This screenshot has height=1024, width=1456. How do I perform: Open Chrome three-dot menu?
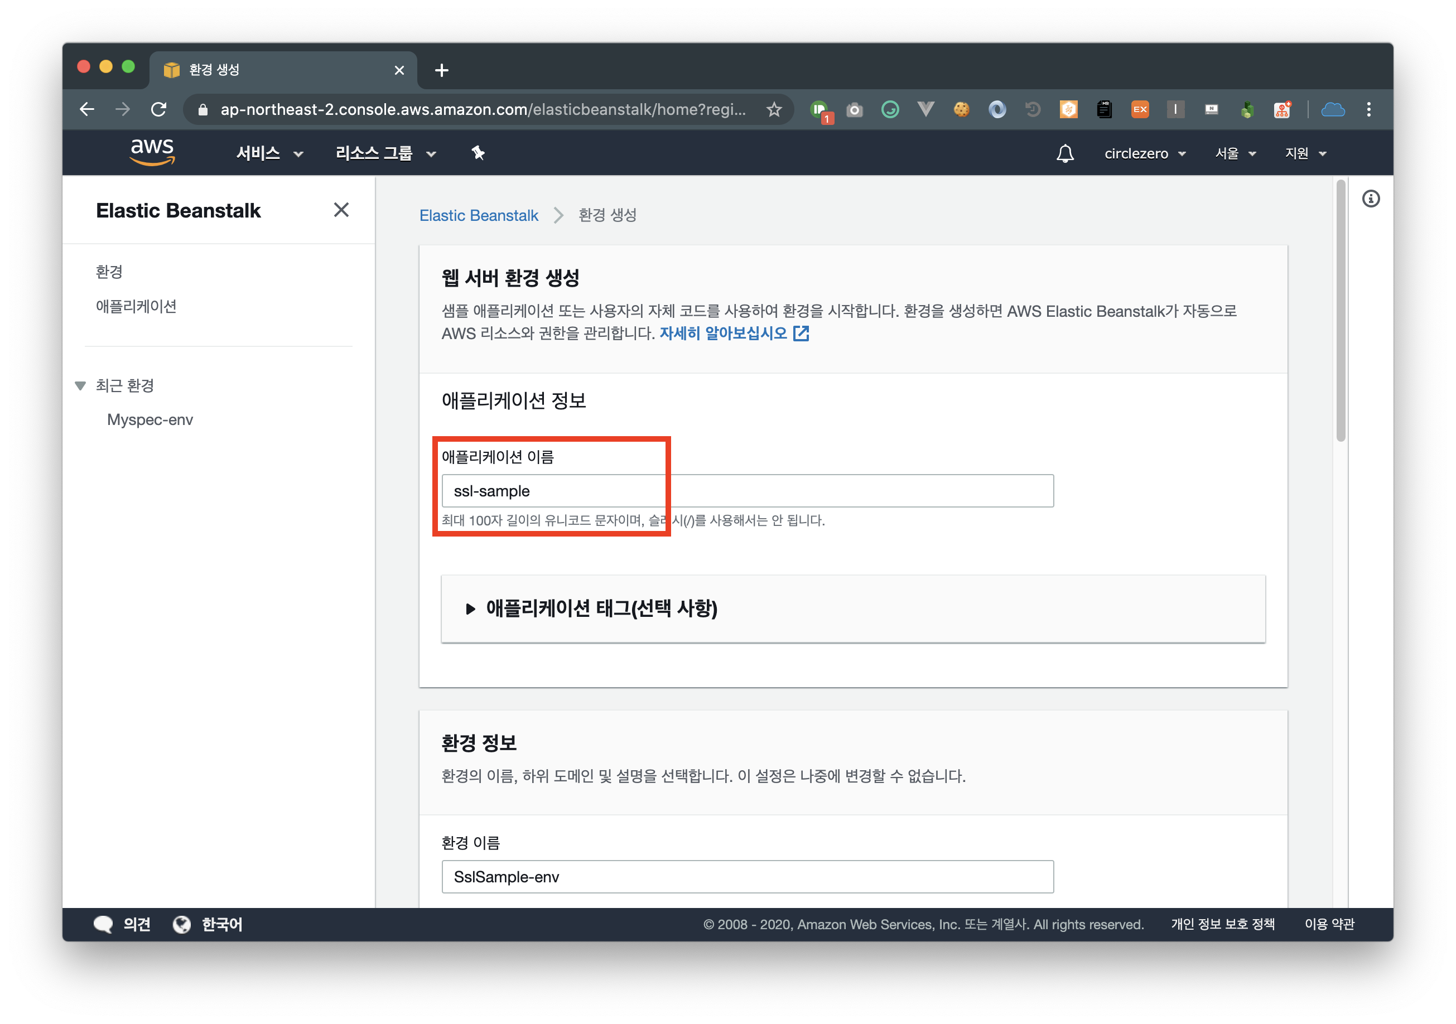pos(1368,110)
